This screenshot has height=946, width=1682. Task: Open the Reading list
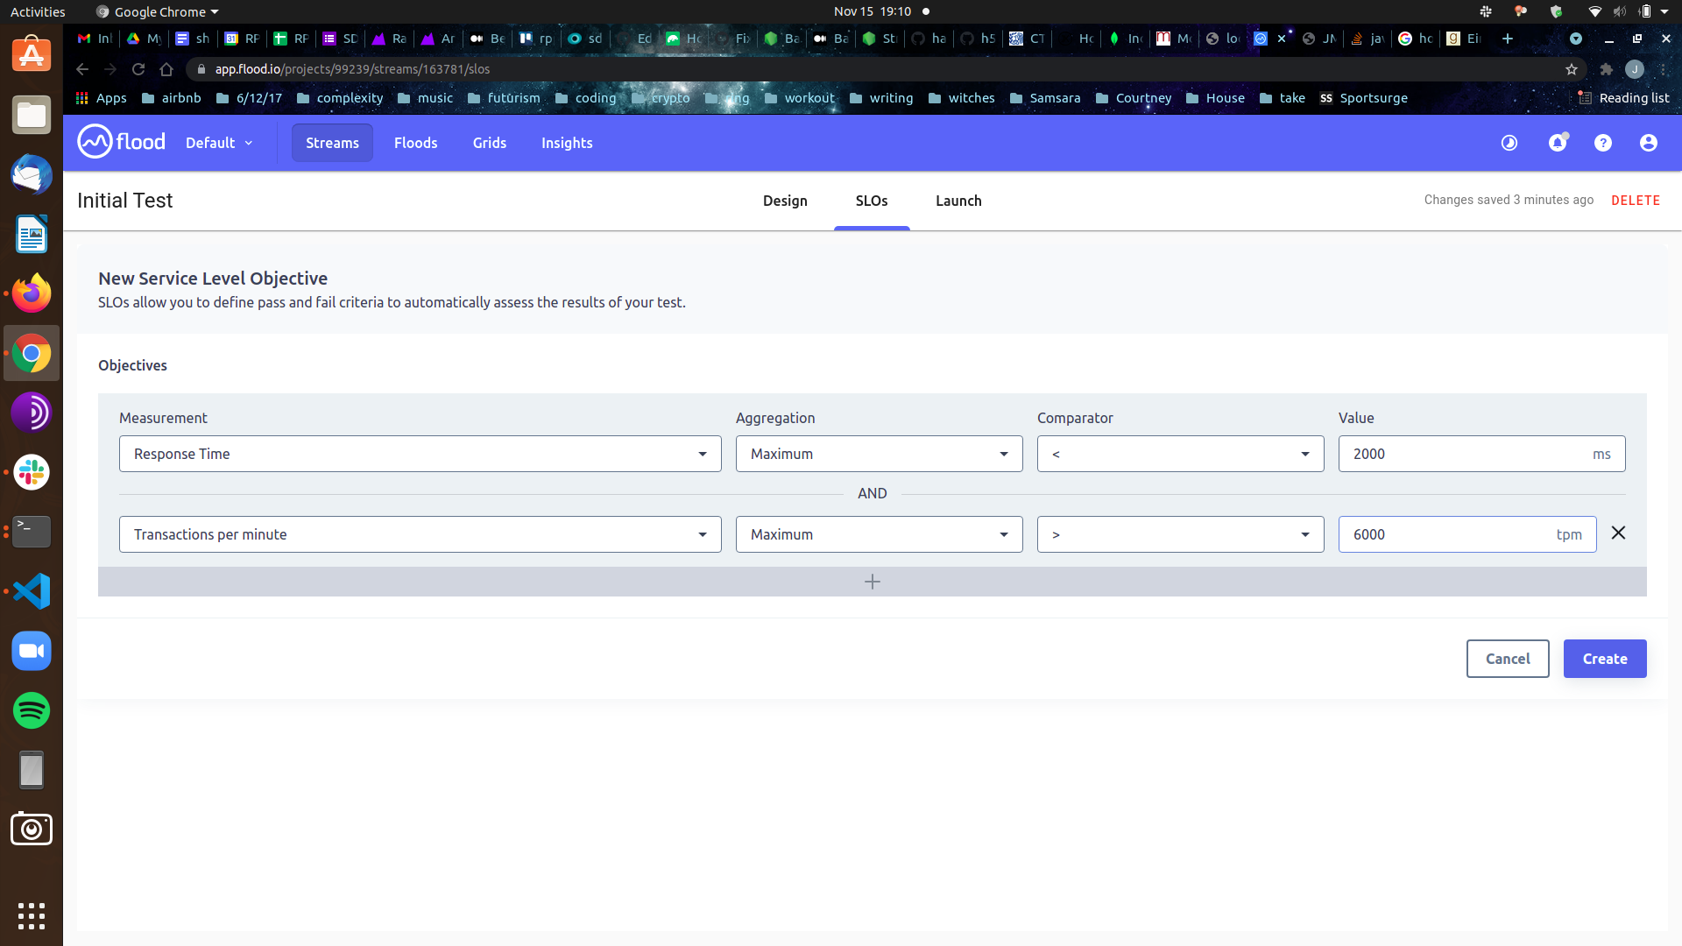coord(1625,97)
